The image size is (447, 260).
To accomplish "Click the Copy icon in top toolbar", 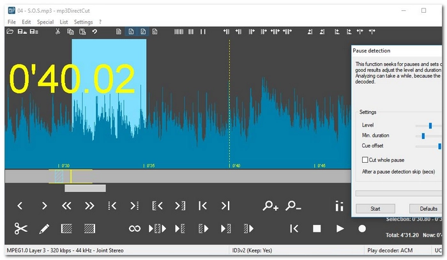I will 70,32.
